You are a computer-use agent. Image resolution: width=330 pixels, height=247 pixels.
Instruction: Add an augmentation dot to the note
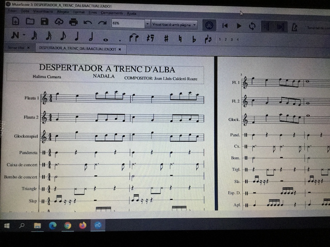pyautogui.click(x=120, y=40)
